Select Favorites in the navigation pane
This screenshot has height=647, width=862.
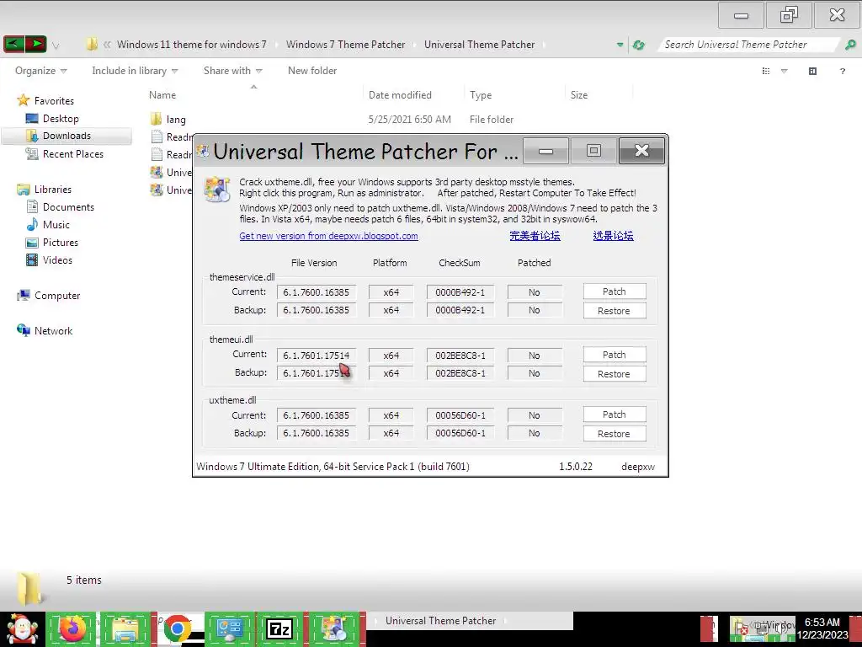(x=45, y=101)
